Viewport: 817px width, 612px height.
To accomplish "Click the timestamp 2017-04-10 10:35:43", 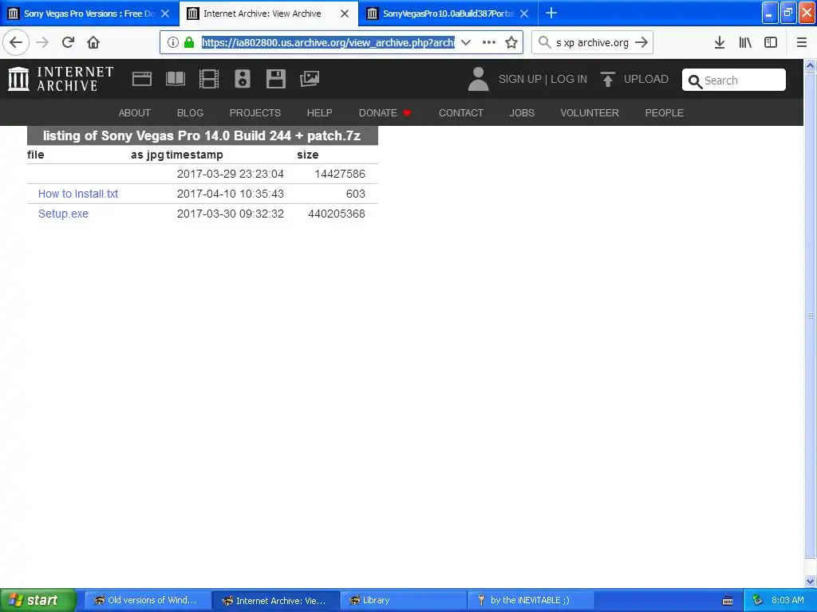I will [x=231, y=194].
